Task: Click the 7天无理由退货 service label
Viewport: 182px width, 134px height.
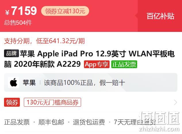Action: click(x=135, y=122)
